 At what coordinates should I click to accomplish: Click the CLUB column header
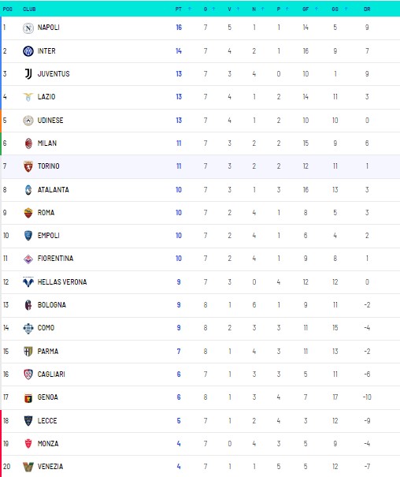[x=29, y=9]
